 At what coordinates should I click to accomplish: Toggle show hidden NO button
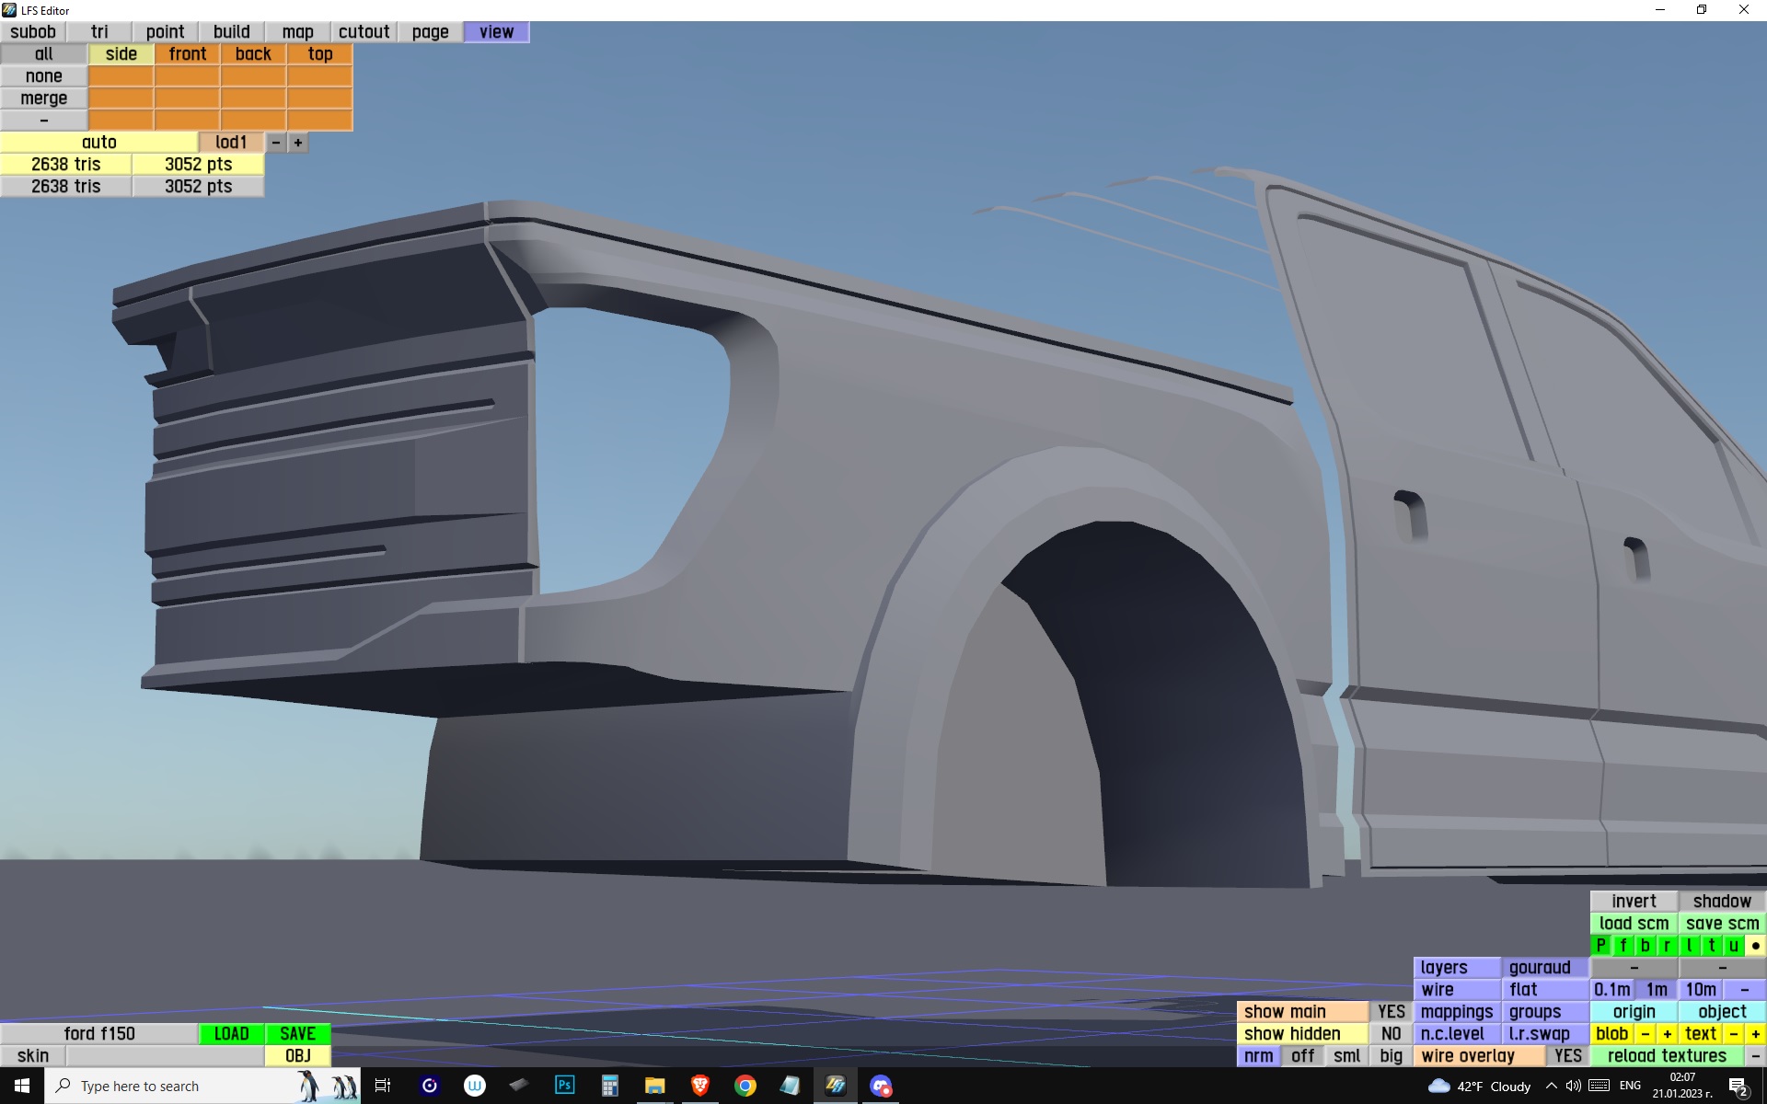point(1391,1033)
